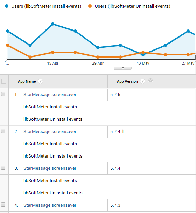Select the 5.7.4.1 version cell
Screen dimensions: 196x213
pyautogui.click(x=151, y=132)
